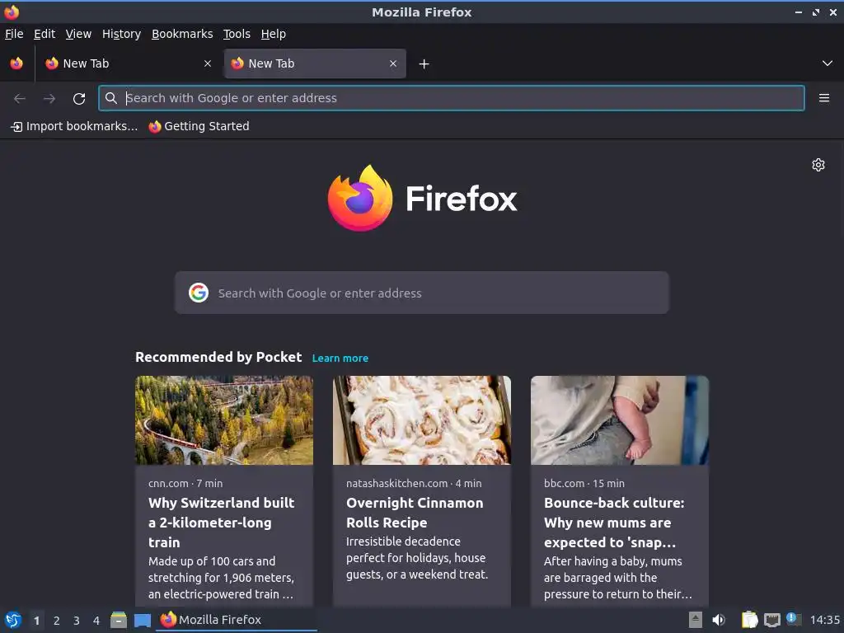Open the Help menu

(274, 34)
